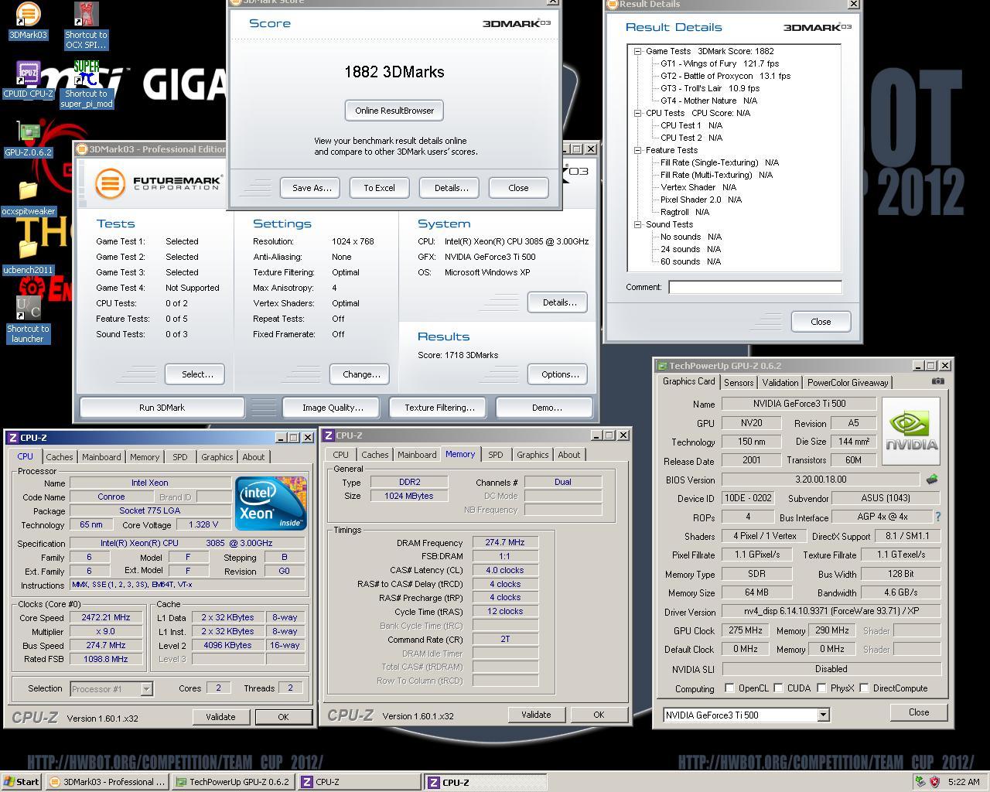
Task: Open the Shortcut to OCX SPI desktop icon
Action: pyautogui.click(x=86, y=26)
